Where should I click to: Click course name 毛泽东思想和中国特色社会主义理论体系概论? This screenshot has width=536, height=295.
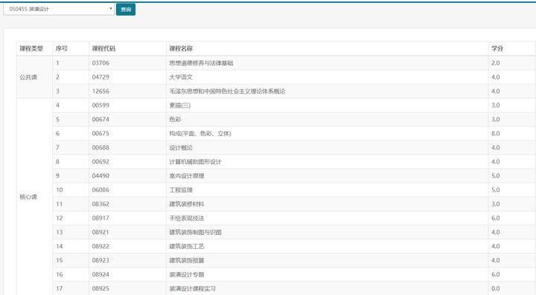click(x=227, y=91)
